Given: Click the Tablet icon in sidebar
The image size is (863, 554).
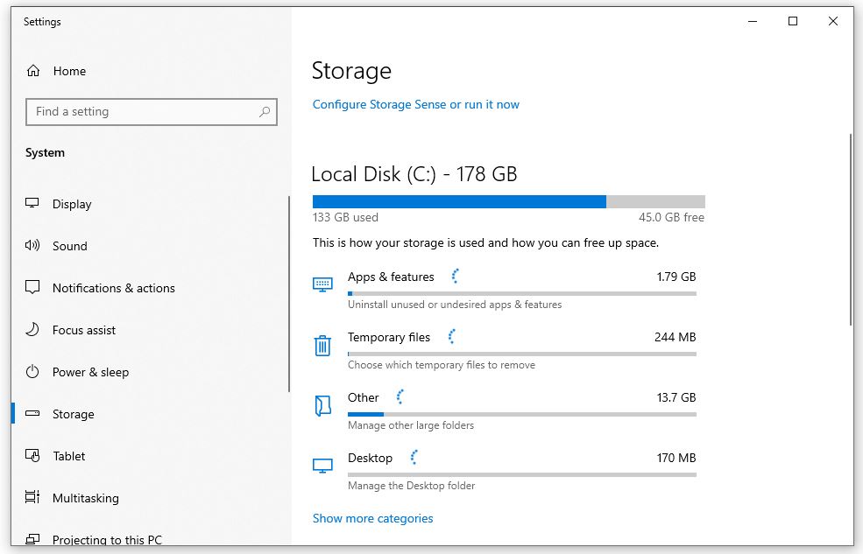Looking at the screenshot, I should tap(32, 456).
